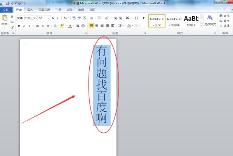Open the 页面布局 (Page Layout) tab
This screenshot has height=156, width=233.
(43, 9)
